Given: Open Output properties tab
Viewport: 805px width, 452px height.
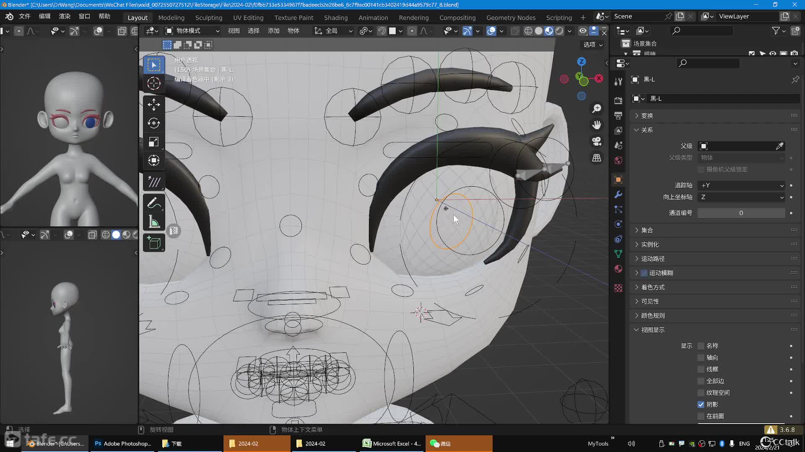Looking at the screenshot, I should coord(618,116).
